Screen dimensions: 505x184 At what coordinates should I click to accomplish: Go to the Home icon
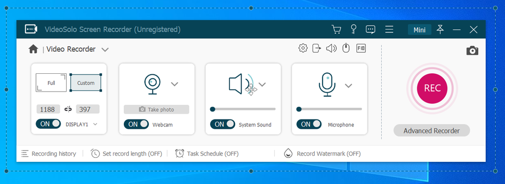[33, 49]
